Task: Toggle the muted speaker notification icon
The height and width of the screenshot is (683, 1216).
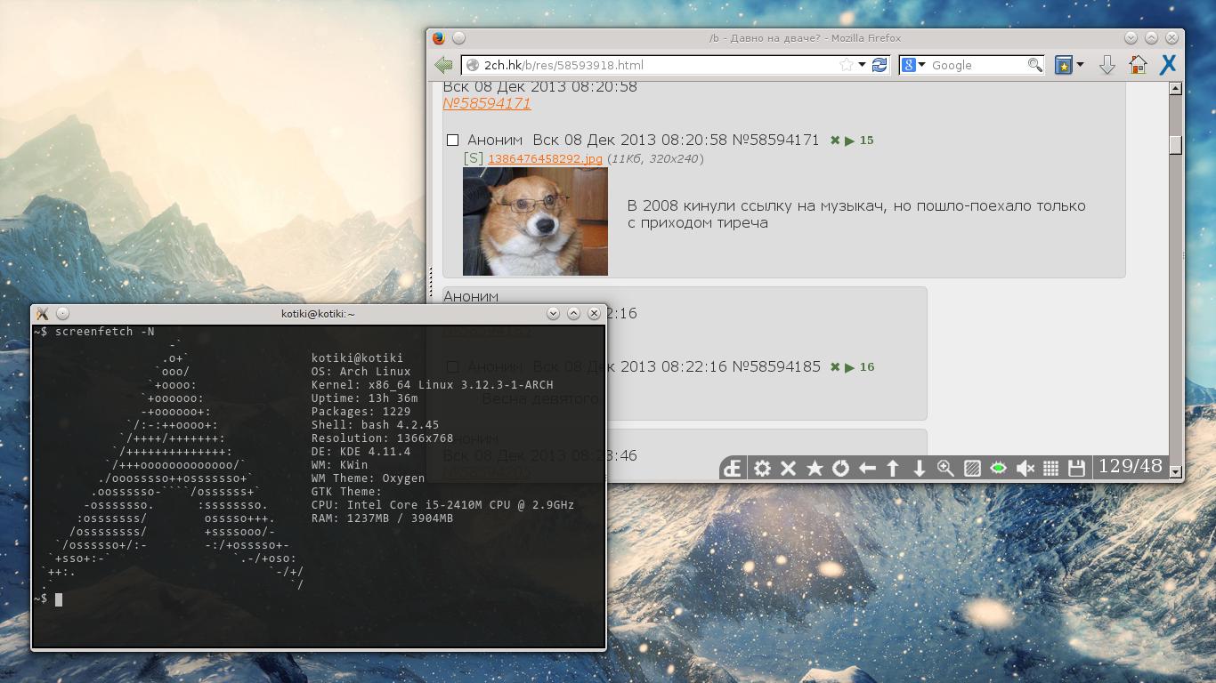Action: point(1025,468)
